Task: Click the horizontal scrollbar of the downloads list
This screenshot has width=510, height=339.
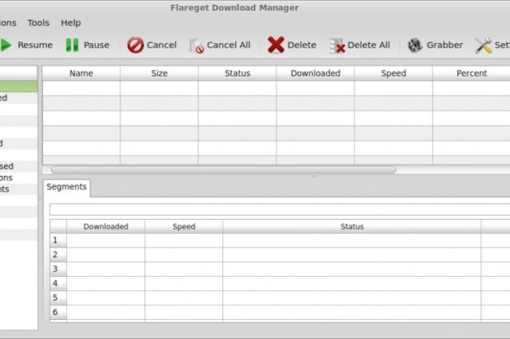Action: click(223, 169)
